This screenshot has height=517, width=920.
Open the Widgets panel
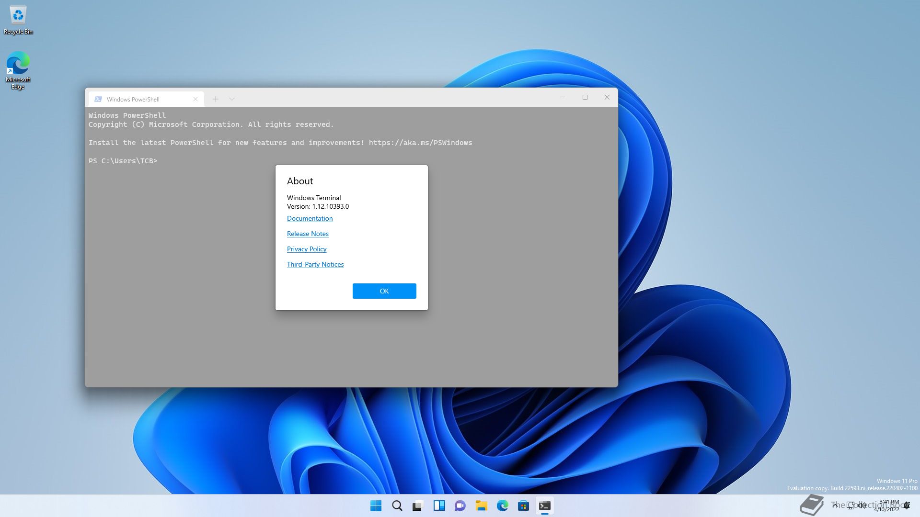439,506
